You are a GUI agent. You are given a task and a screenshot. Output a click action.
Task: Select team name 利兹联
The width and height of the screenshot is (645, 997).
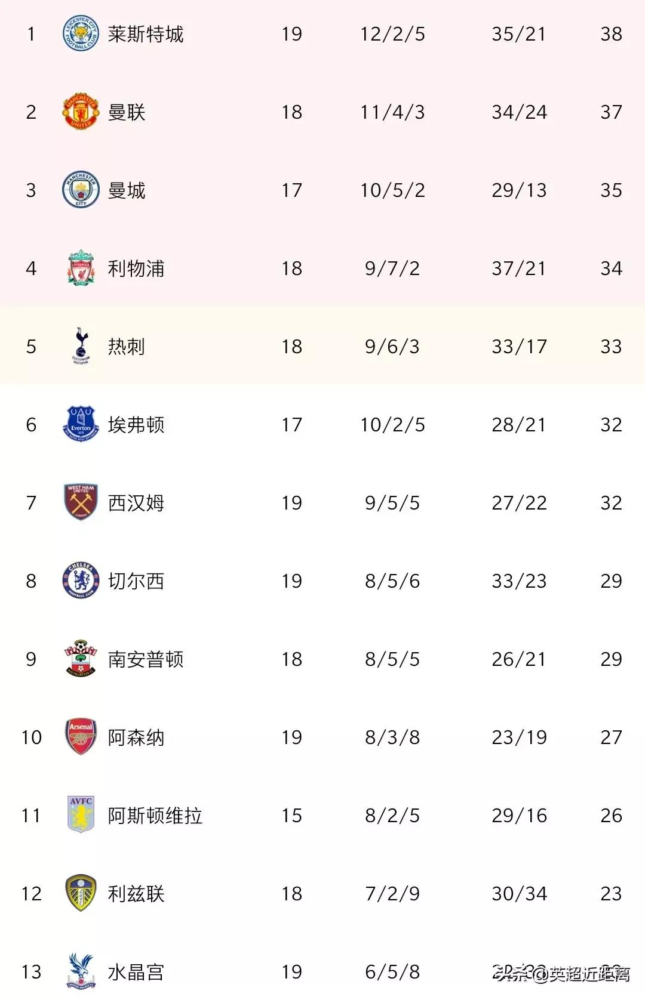pyautogui.click(x=136, y=893)
